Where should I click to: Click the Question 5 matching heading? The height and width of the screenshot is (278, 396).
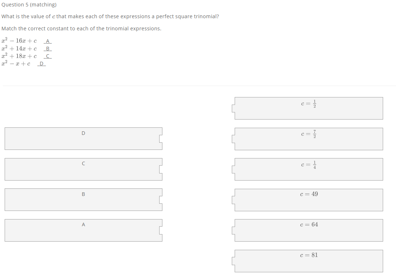coord(28,5)
